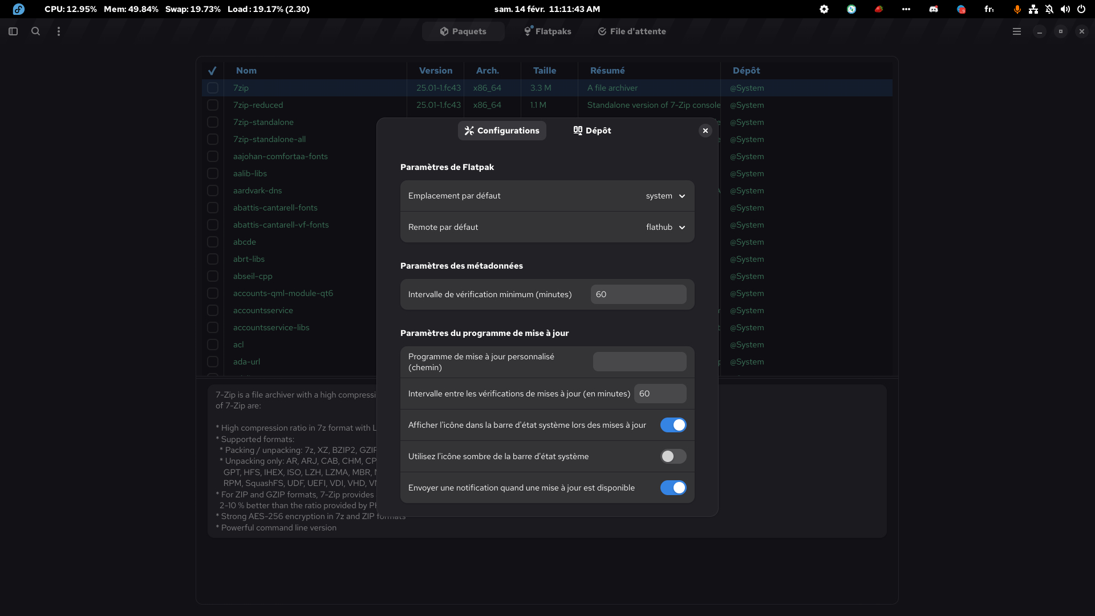
Task: Expand the default location dropdown
Action: tap(665, 196)
